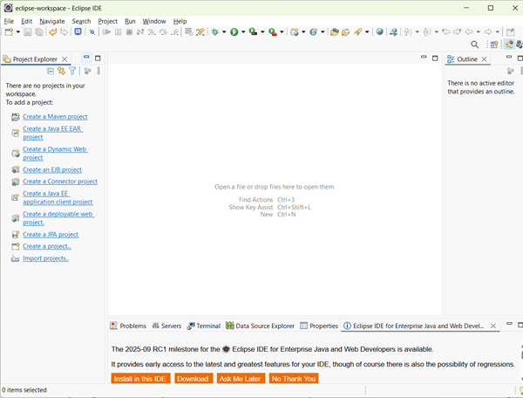Viewport: 523px width, 398px height.
Task: Toggle Link with Editor in Project Explorer
Action: [61, 71]
